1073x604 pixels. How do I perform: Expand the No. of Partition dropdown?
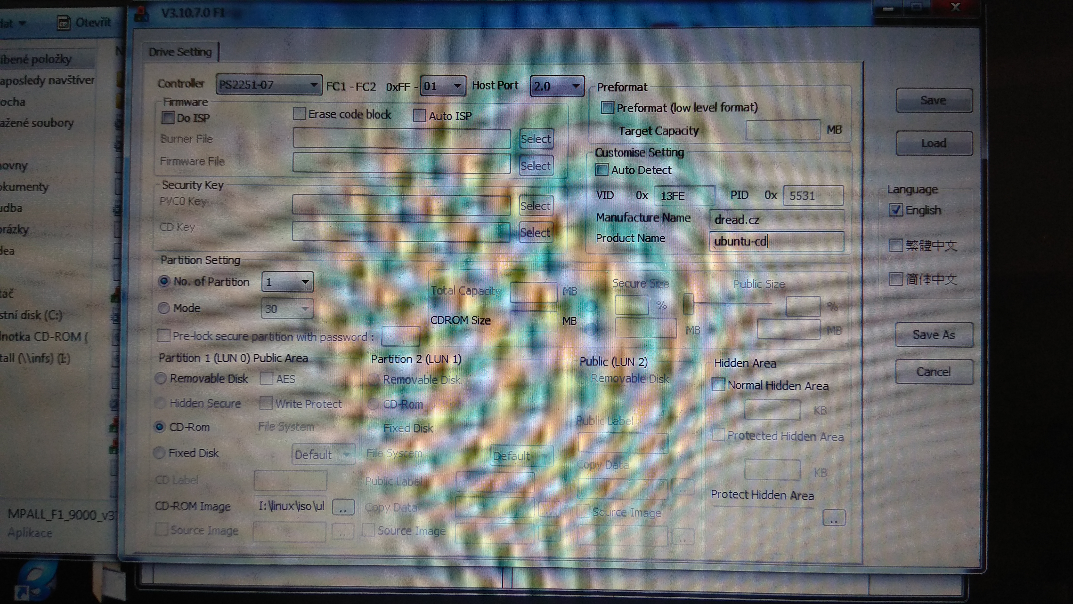[x=287, y=282]
